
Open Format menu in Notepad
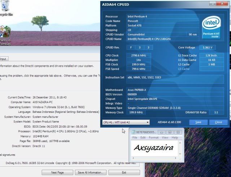(x=154, y=138)
